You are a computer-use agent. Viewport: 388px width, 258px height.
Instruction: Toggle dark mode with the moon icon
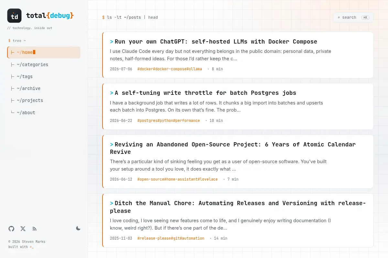click(x=78, y=228)
